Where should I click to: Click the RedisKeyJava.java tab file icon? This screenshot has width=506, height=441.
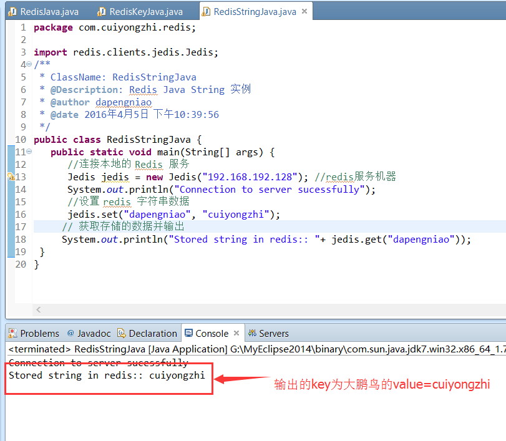coord(101,12)
